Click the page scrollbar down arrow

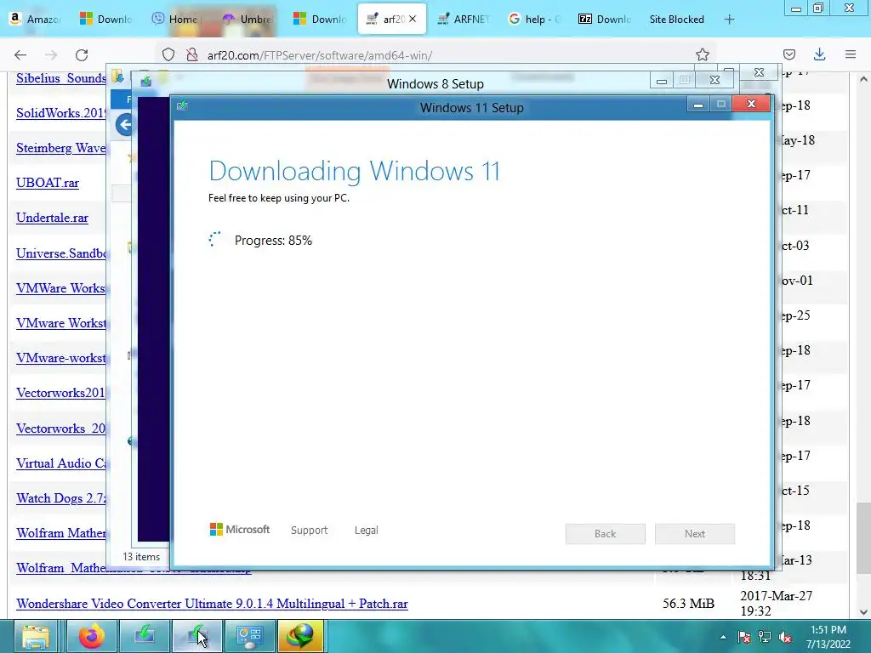tap(863, 612)
